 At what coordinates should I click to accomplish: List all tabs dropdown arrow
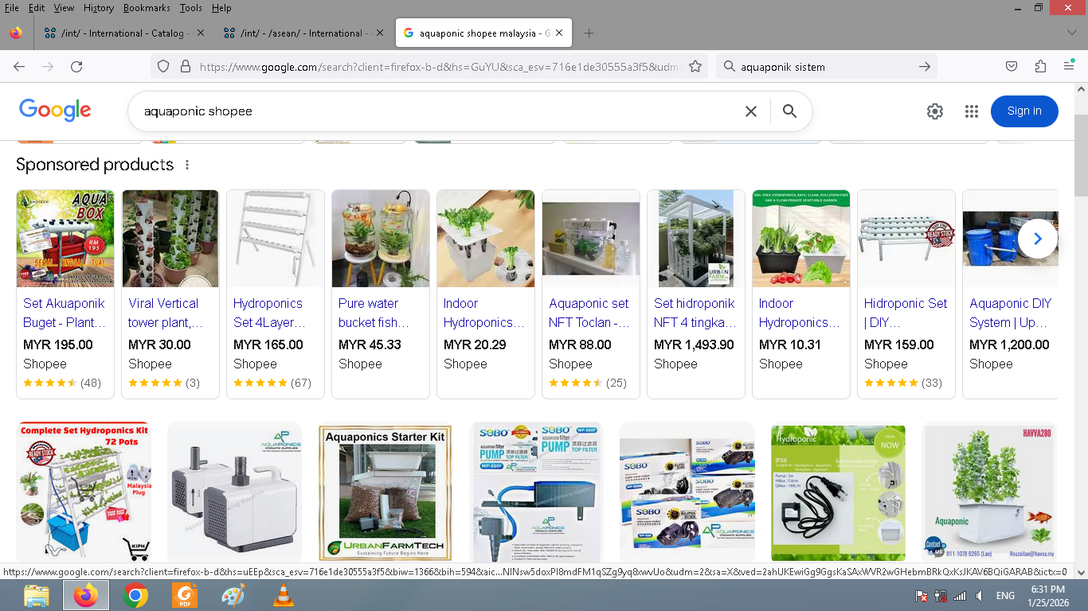1071,33
